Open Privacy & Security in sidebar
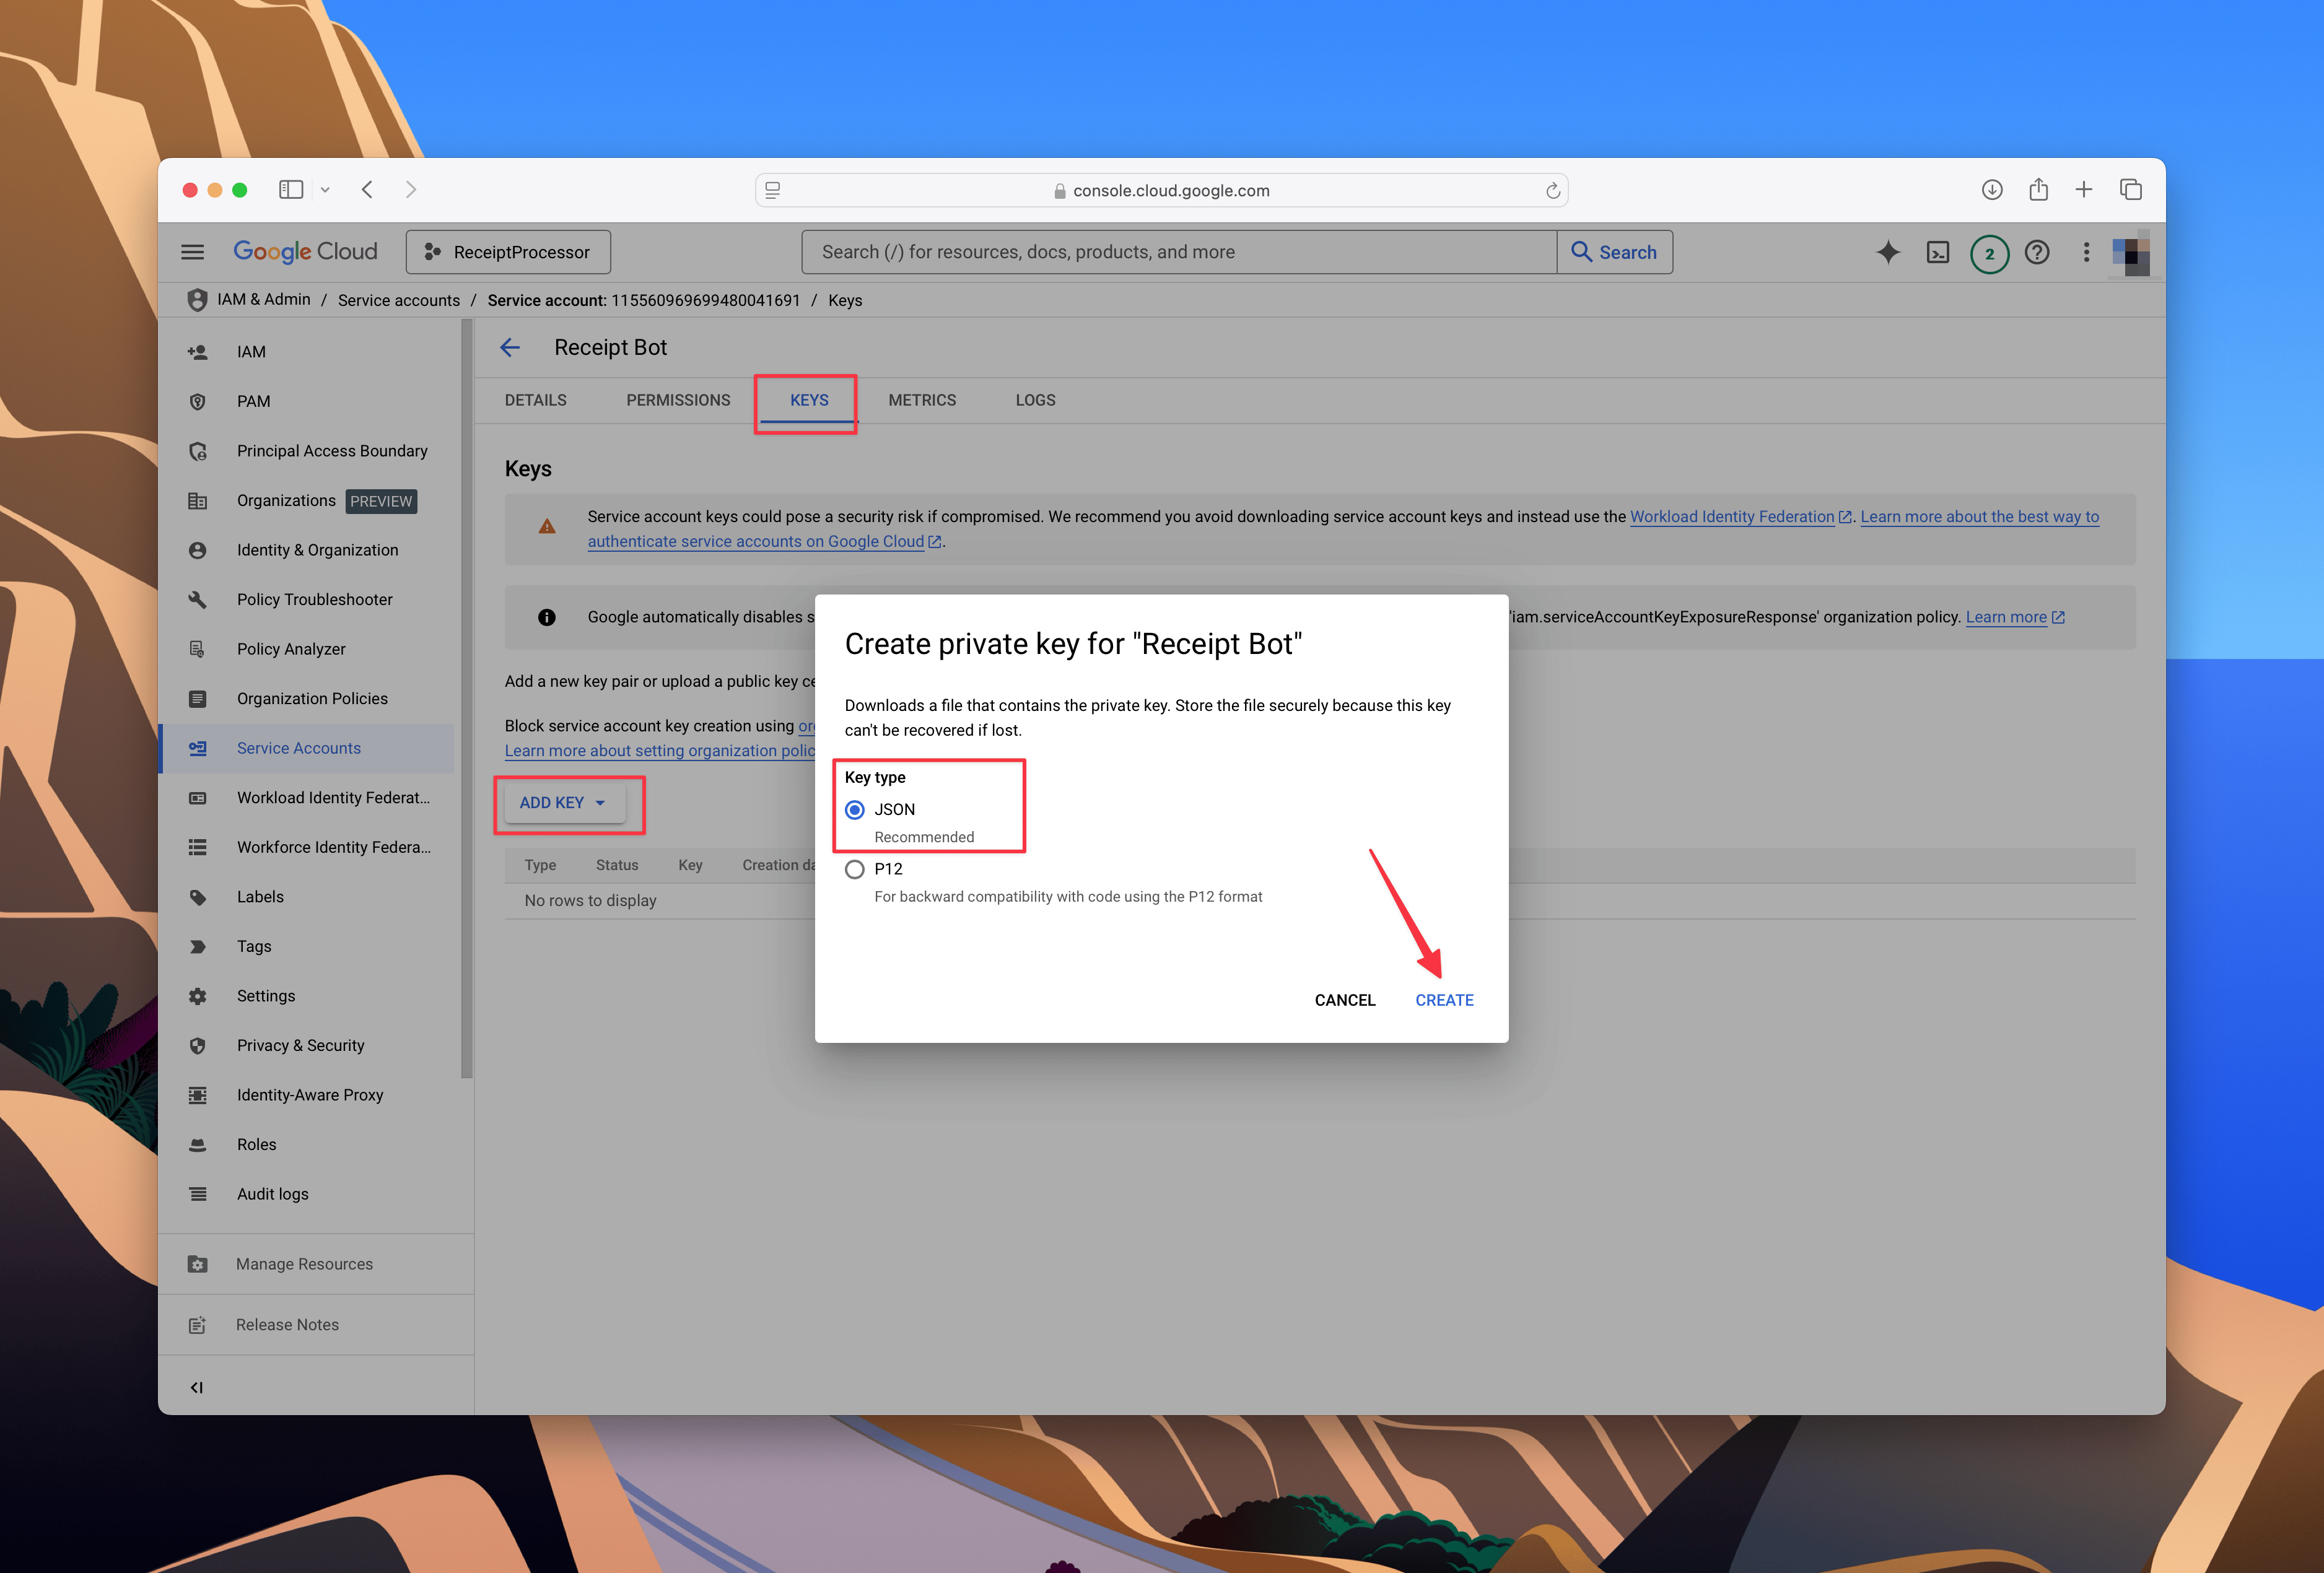 (306, 1045)
